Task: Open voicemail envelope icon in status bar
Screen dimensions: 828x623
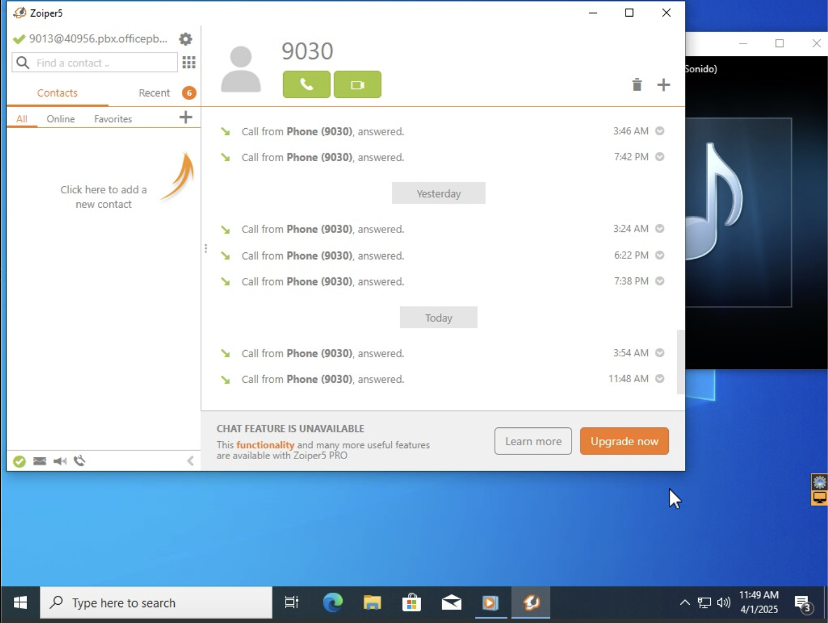Action: click(x=40, y=461)
